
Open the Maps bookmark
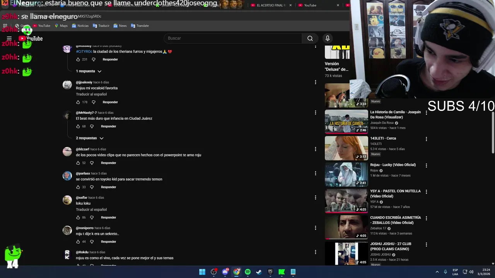click(x=61, y=26)
